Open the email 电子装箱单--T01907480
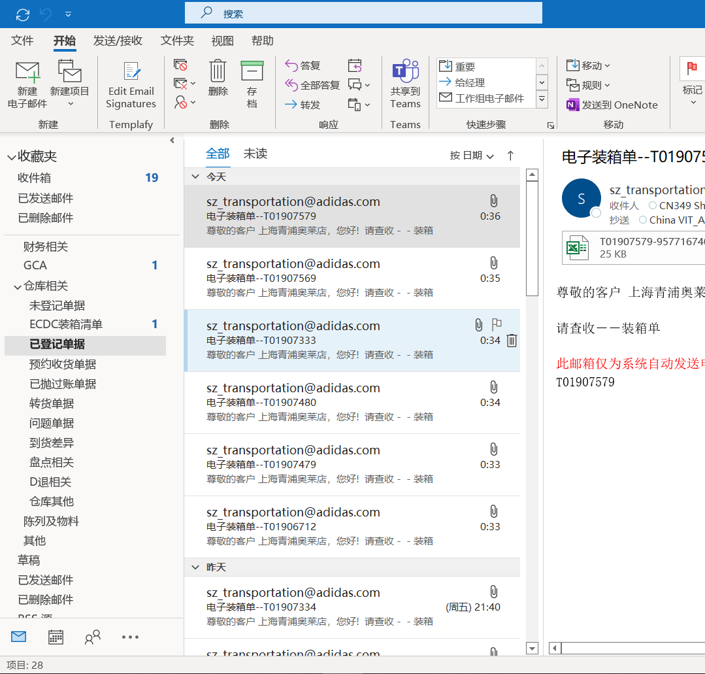705x674 pixels. tap(352, 403)
